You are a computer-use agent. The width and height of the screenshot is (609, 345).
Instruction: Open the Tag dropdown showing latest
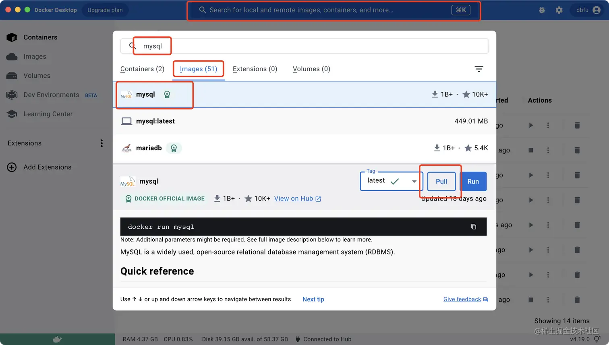[391, 181]
